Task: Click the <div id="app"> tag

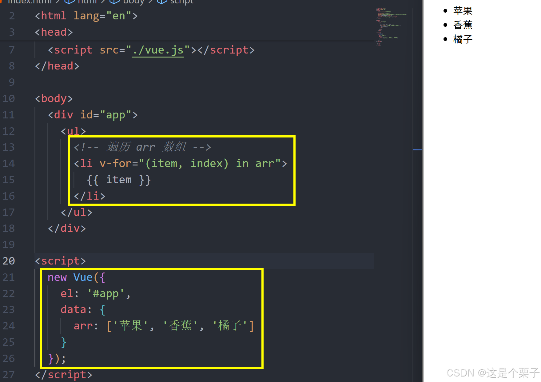Action: [93, 115]
